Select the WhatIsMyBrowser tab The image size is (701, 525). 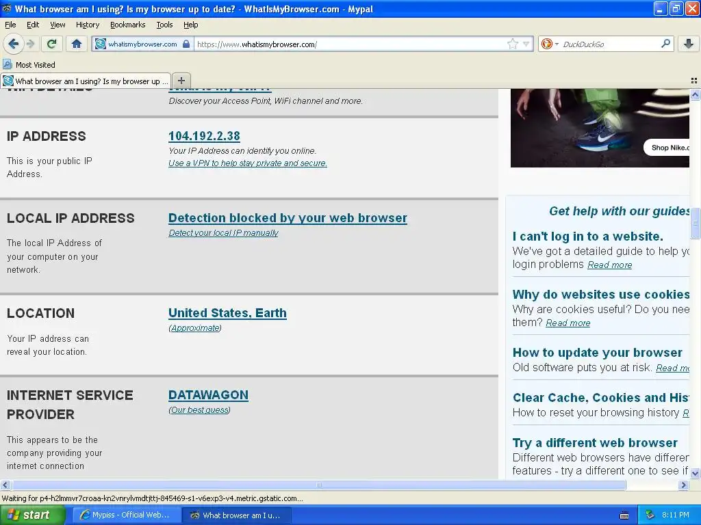86,81
